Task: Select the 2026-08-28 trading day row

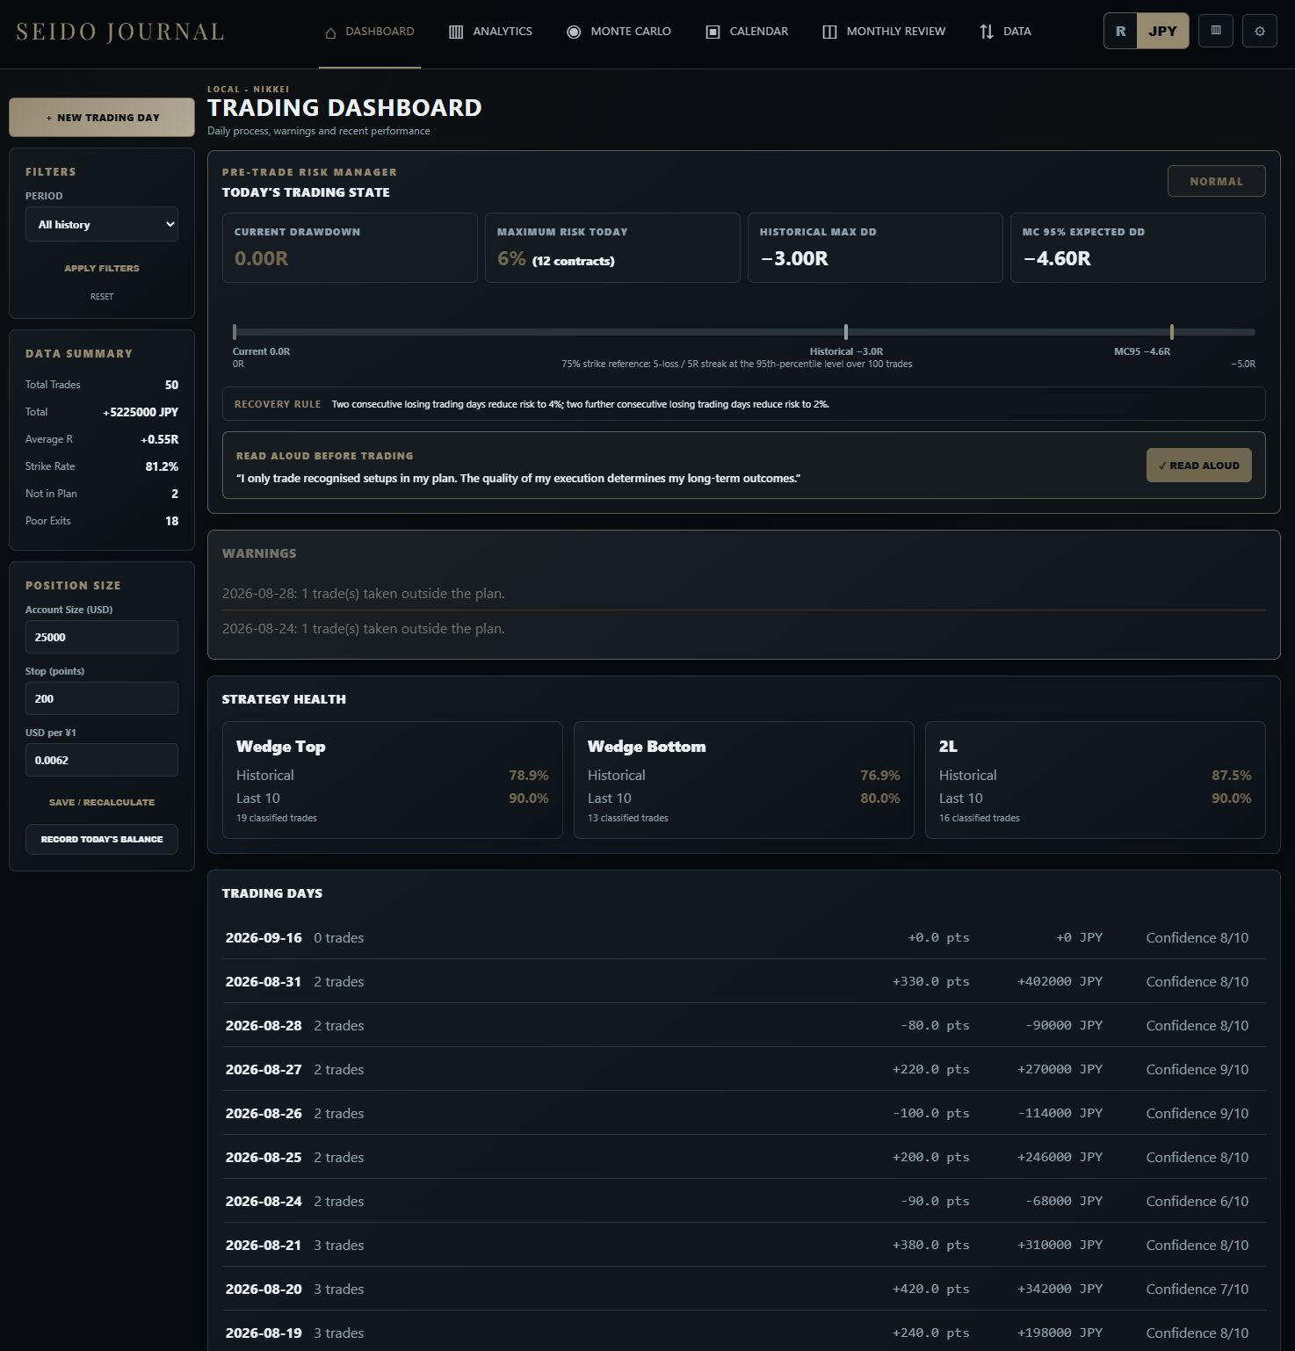Action: click(x=744, y=1025)
